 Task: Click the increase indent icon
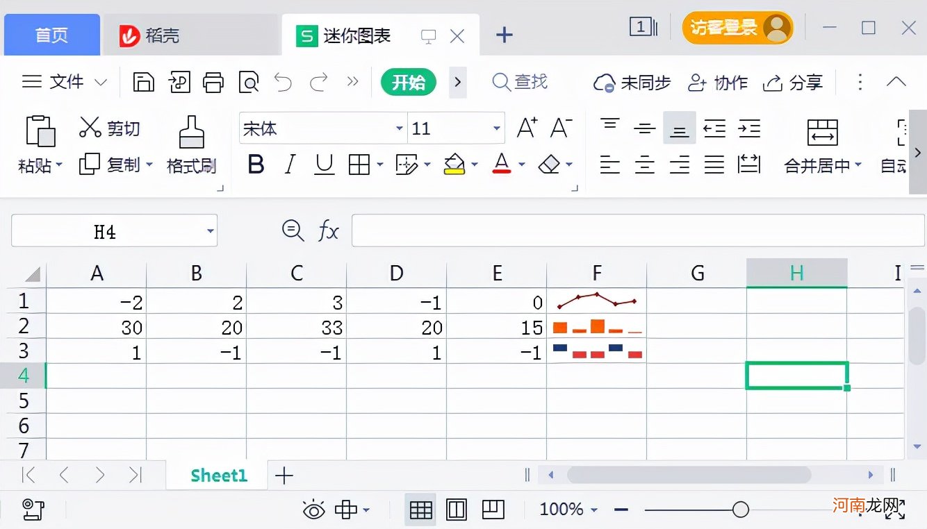pyautogui.click(x=749, y=128)
